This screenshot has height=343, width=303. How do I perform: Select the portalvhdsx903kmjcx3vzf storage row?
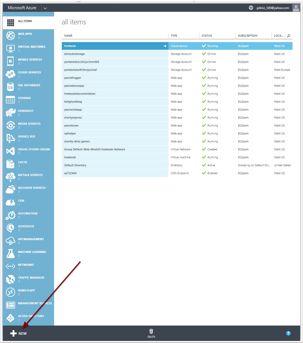click(x=177, y=70)
